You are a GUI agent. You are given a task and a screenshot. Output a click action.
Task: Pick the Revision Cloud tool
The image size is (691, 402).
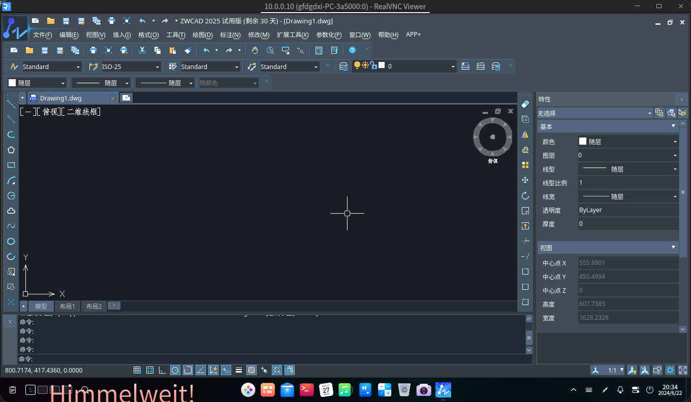[11, 211]
